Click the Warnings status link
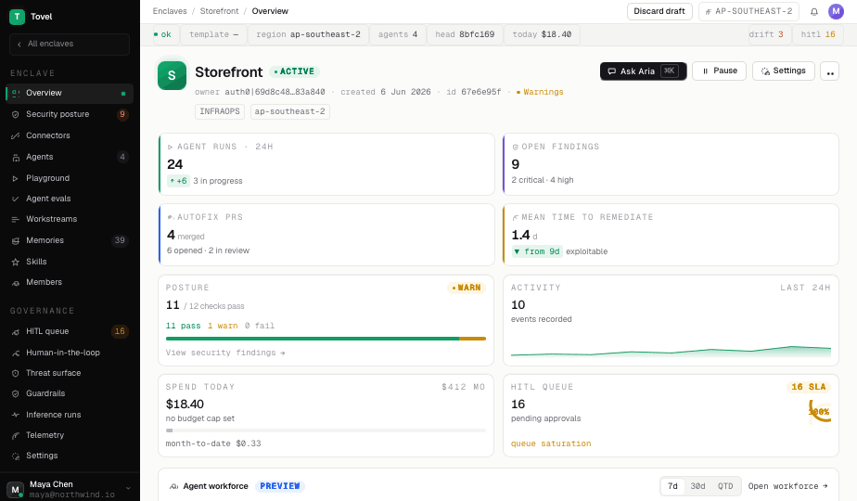The width and height of the screenshot is (857, 501). (x=540, y=92)
